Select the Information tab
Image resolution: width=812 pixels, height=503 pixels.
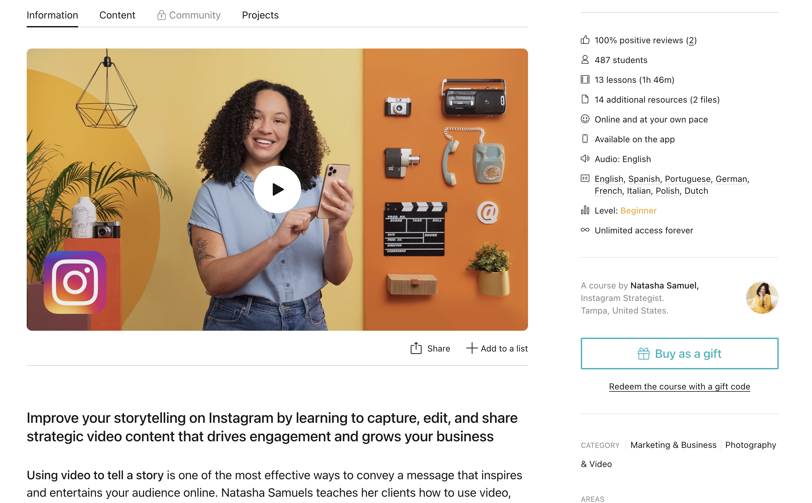click(52, 15)
